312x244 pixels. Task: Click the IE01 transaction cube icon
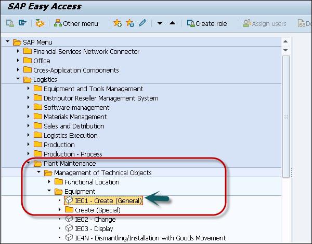[69, 200]
